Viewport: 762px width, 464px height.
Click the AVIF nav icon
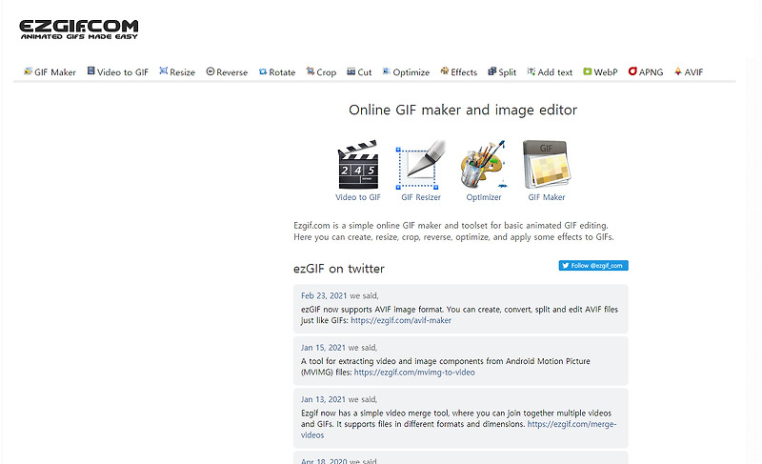[678, 71]
